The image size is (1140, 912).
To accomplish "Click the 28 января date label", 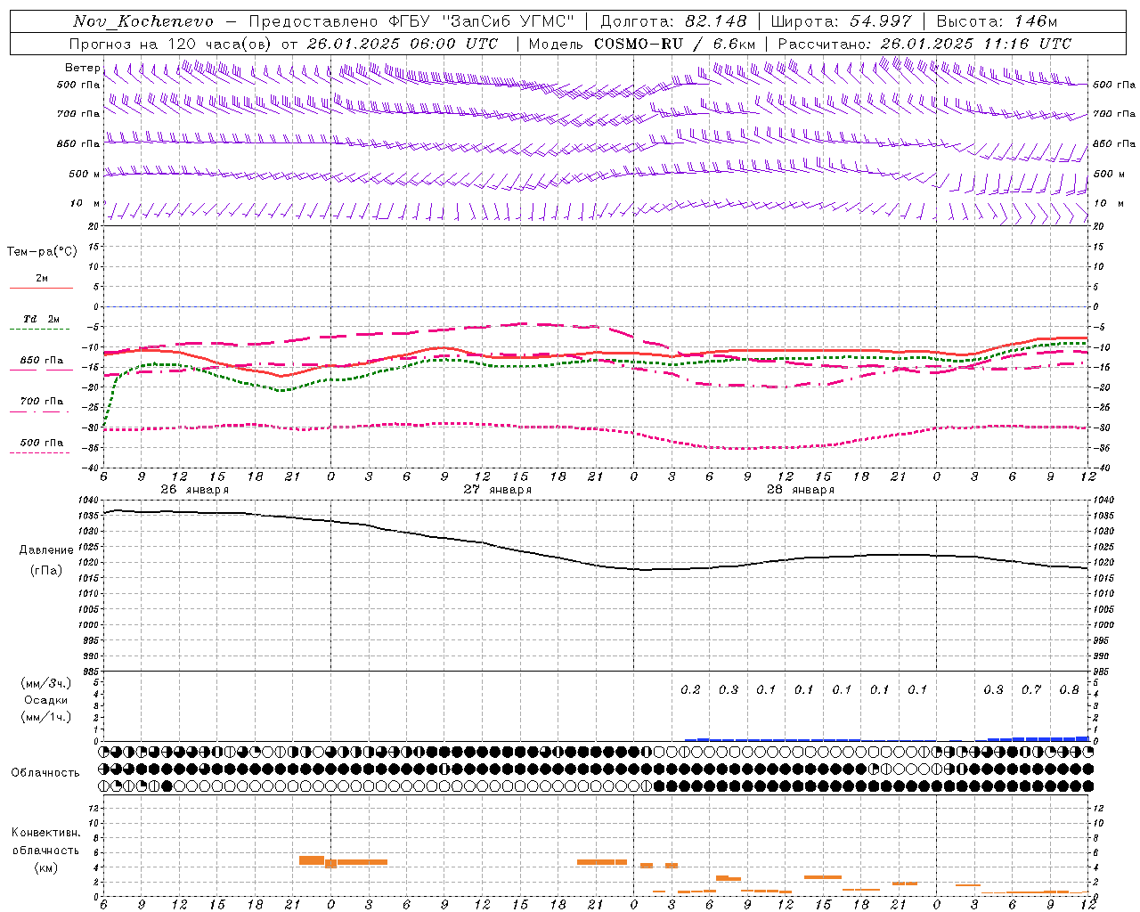I will (800, 490).
